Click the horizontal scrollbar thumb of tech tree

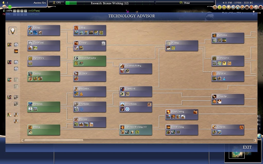[54, 140]
